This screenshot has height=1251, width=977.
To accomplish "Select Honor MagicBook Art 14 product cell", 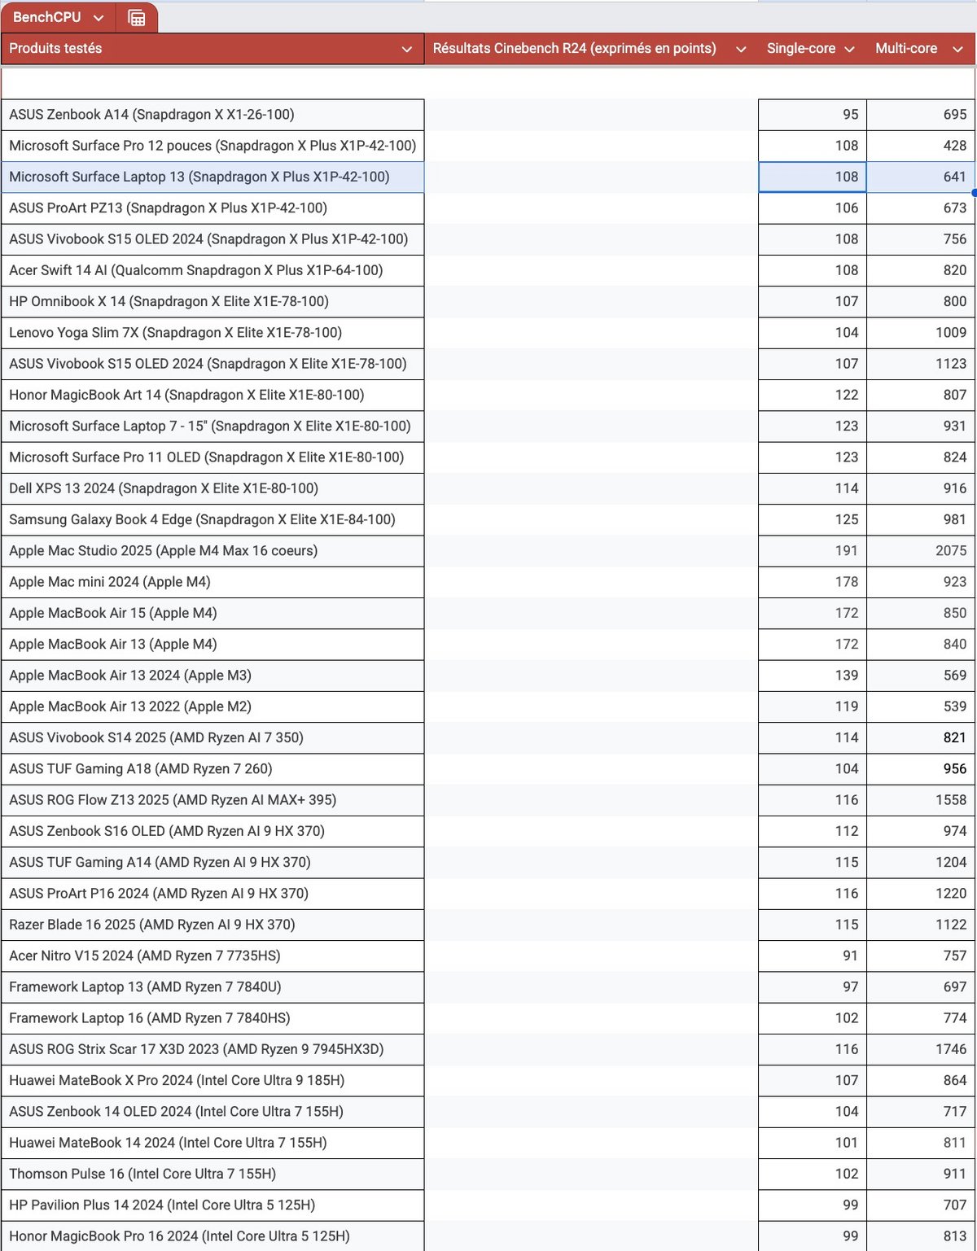I will pyautogui.click(x=212, y=395).
